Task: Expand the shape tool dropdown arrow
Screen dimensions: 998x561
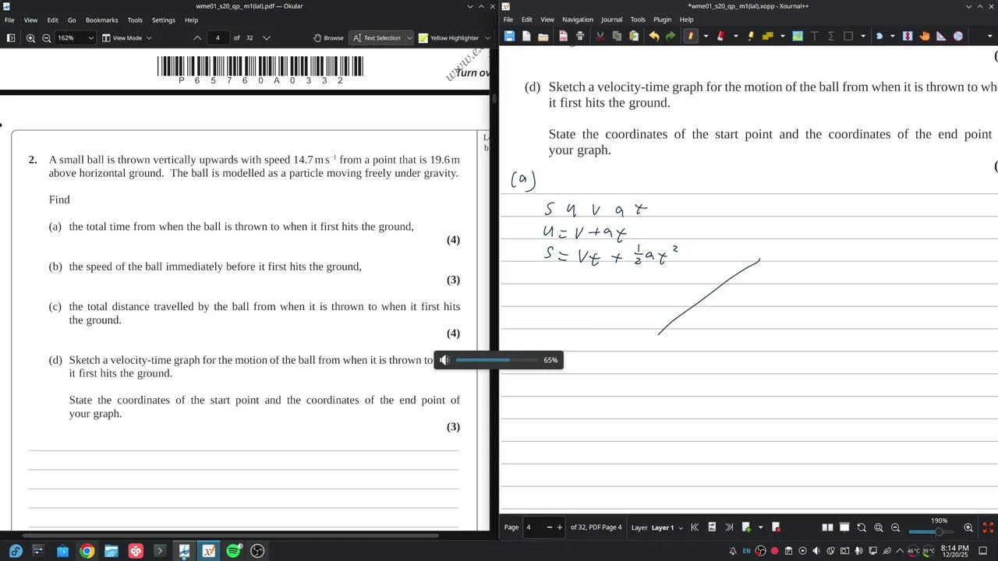Action: click(863, 36)
